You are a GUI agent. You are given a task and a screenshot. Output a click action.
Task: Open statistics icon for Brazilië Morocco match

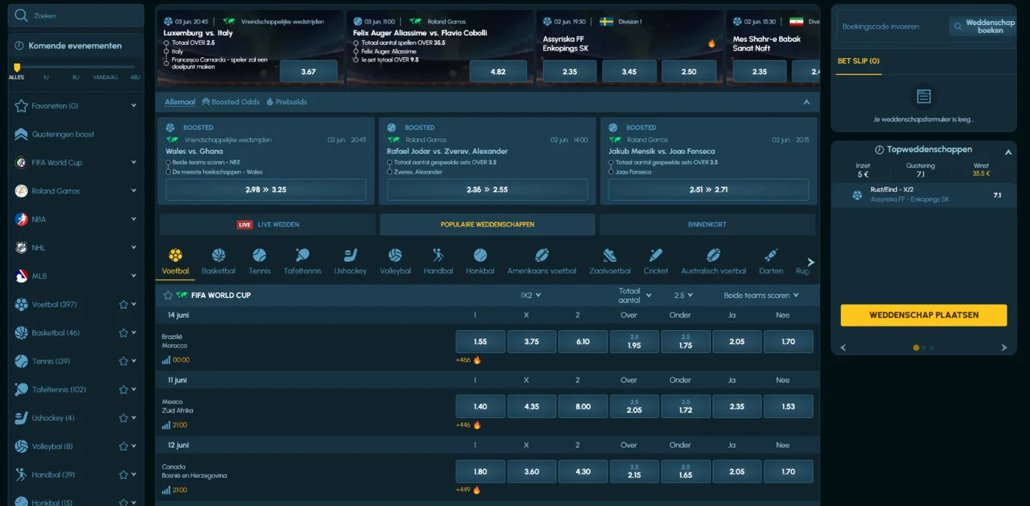tap(166, 360)
